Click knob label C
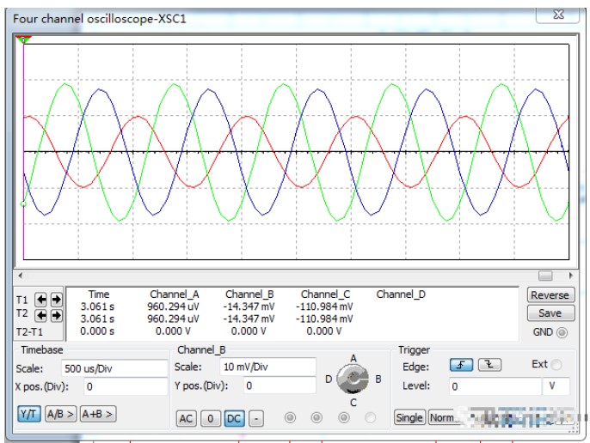This screenshot has width=590, height=443. click(x=353, y=403)
